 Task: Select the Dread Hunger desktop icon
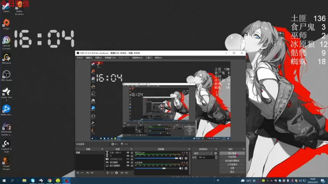pyautogui.click(x=6, y=164)
